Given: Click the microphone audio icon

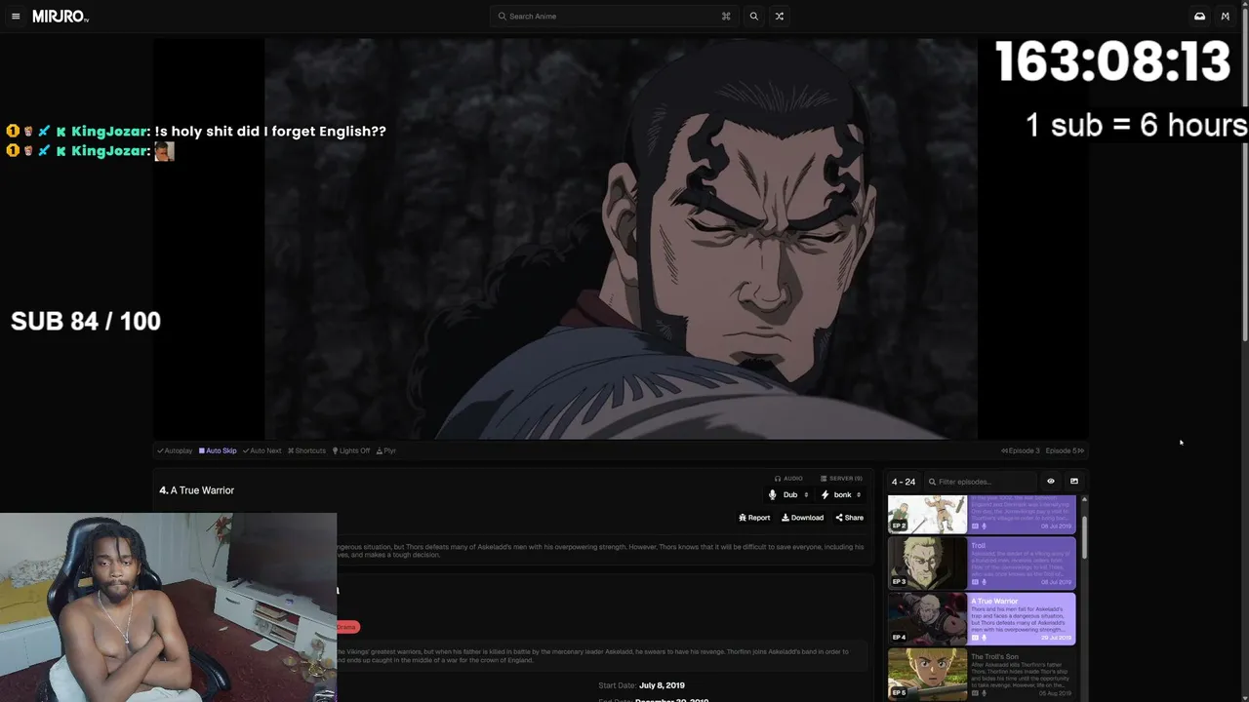Looking at the screenshot, I should [x=773, y=495].
